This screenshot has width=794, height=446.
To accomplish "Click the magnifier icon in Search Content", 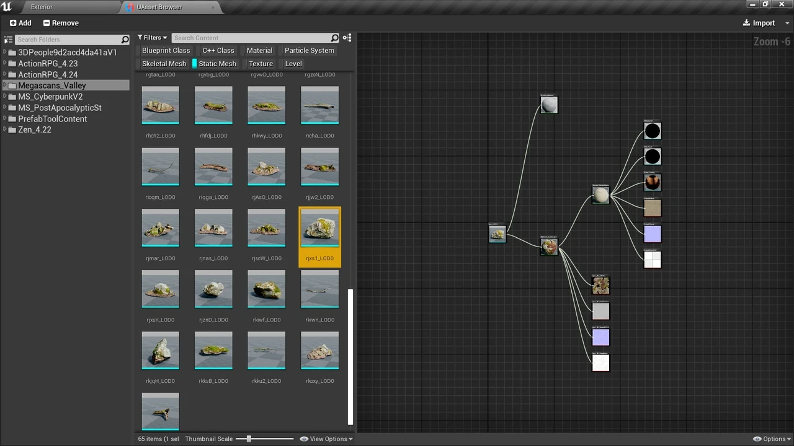I will click(335, 38).
